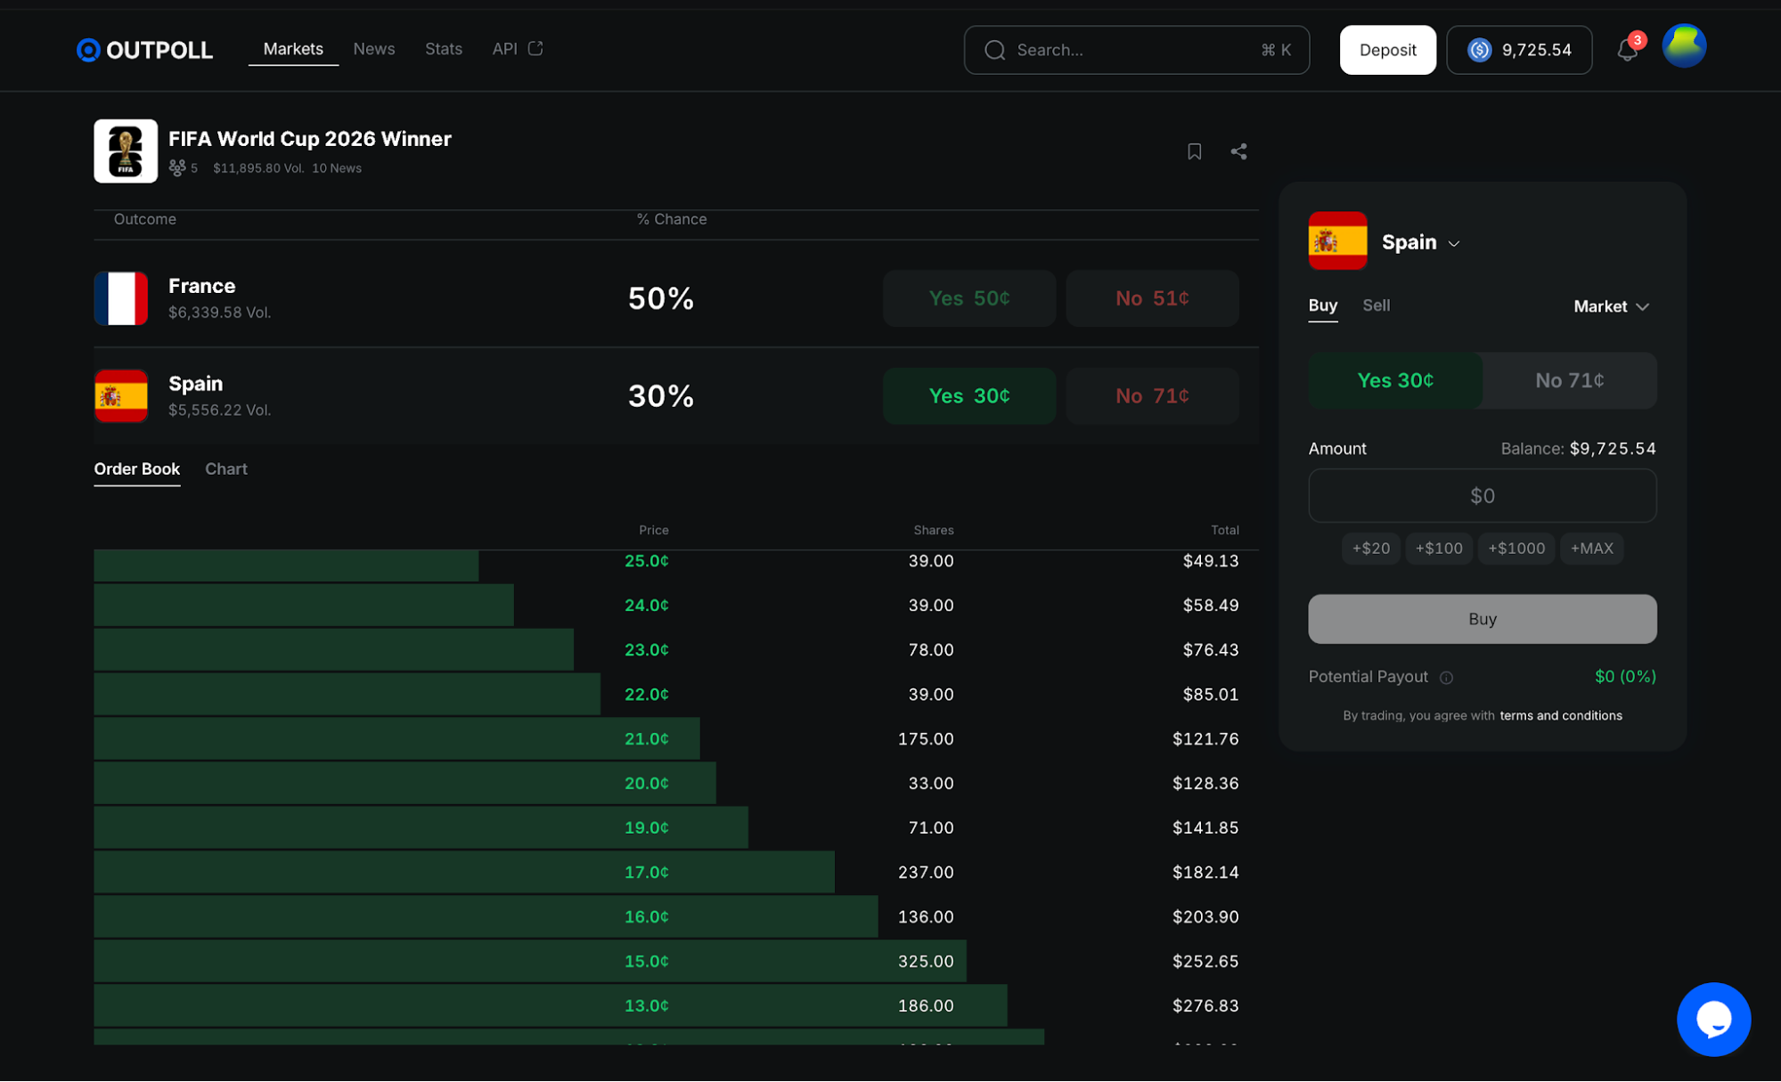Toggle Yes 30¢ in trade panel

(x=1394, y=380)
